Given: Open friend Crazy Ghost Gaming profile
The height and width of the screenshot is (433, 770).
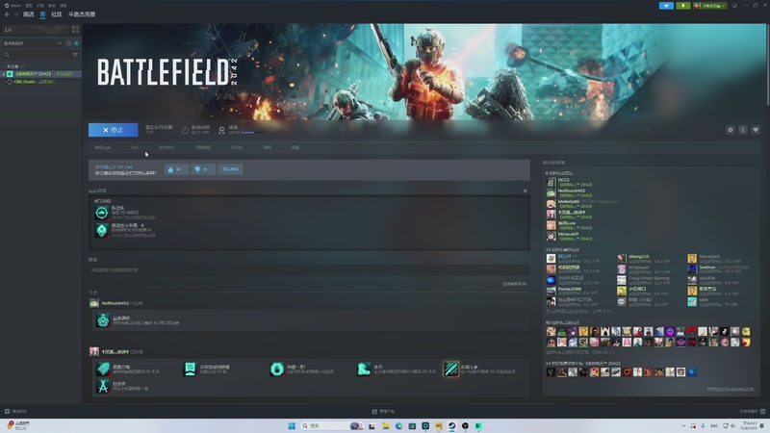Looking at the screenshot, I should coord(648,278).
